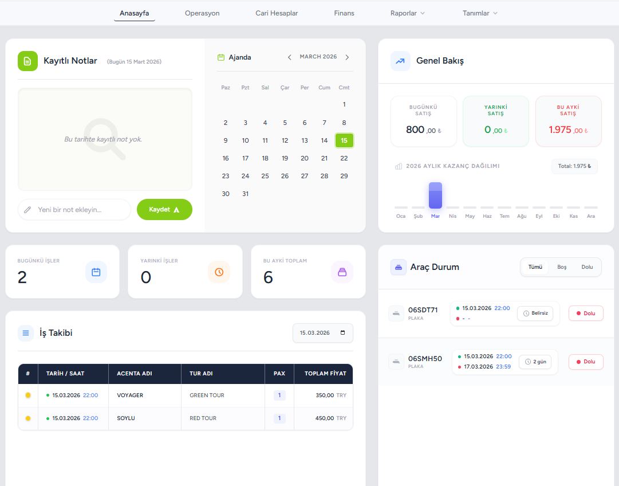Switch to the Cari Hesaplar tab
The width and height of the screenshot is (619, 486).
point(277,13)
